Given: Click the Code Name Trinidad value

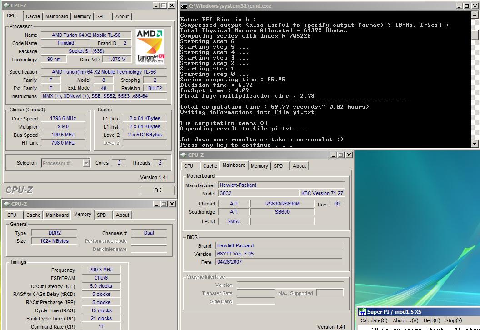Looking at the screenshot, I should (x=65, y=43).
